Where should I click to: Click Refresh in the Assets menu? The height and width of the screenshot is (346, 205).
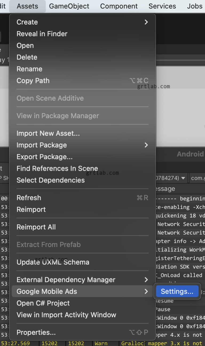coord(82,198)
